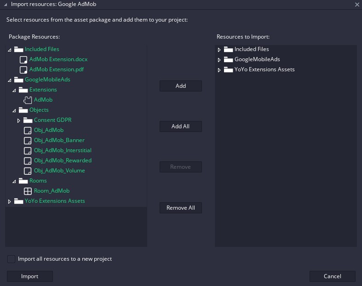Select the Objects folder name
Image resolution: width=362 pixels, height=286 pixels.
coord(39,110)
